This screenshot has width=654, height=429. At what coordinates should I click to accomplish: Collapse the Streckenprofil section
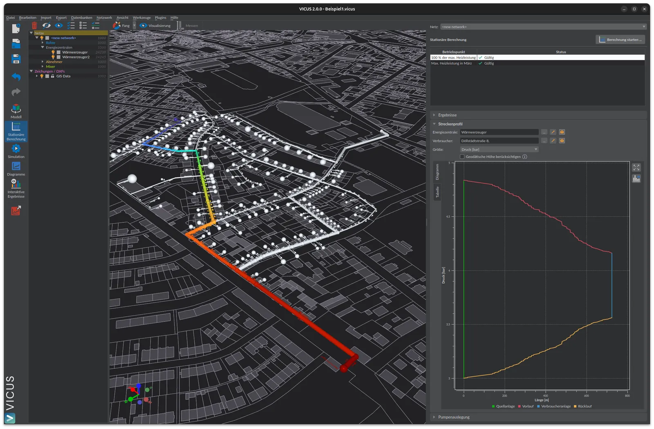[x=434, y=124]
